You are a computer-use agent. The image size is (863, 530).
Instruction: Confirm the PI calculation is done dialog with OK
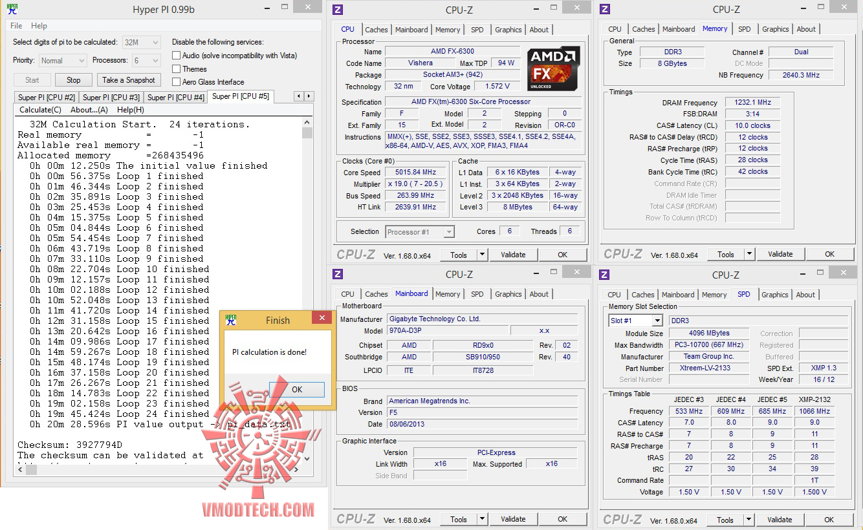[297, 389]
